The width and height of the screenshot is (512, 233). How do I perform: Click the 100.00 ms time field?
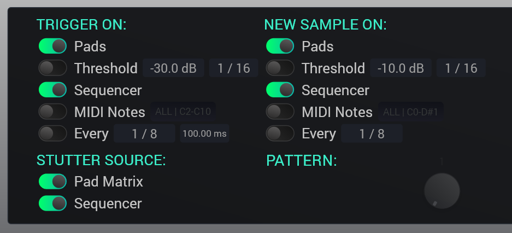point(204,133)
